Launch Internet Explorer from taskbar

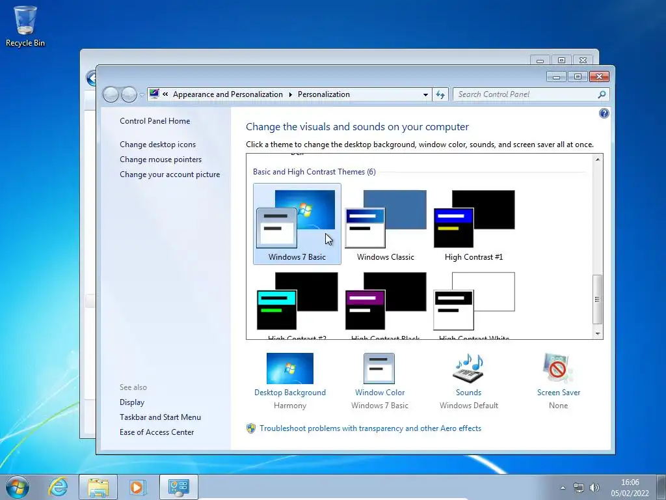(x=58, y=487)
